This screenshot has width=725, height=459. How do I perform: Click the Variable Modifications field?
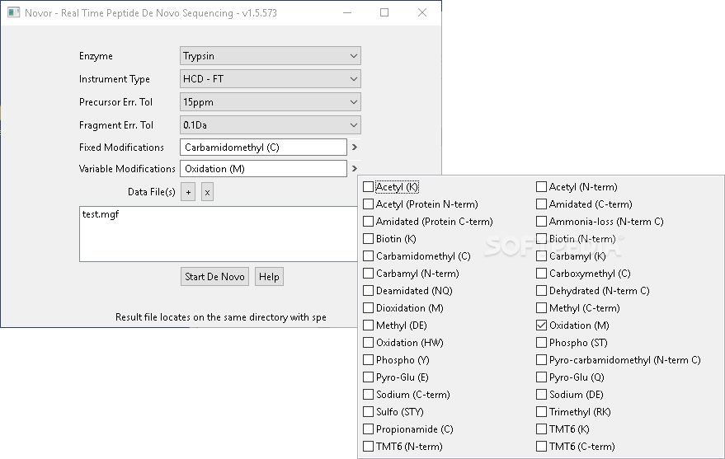tap(263, 169)
